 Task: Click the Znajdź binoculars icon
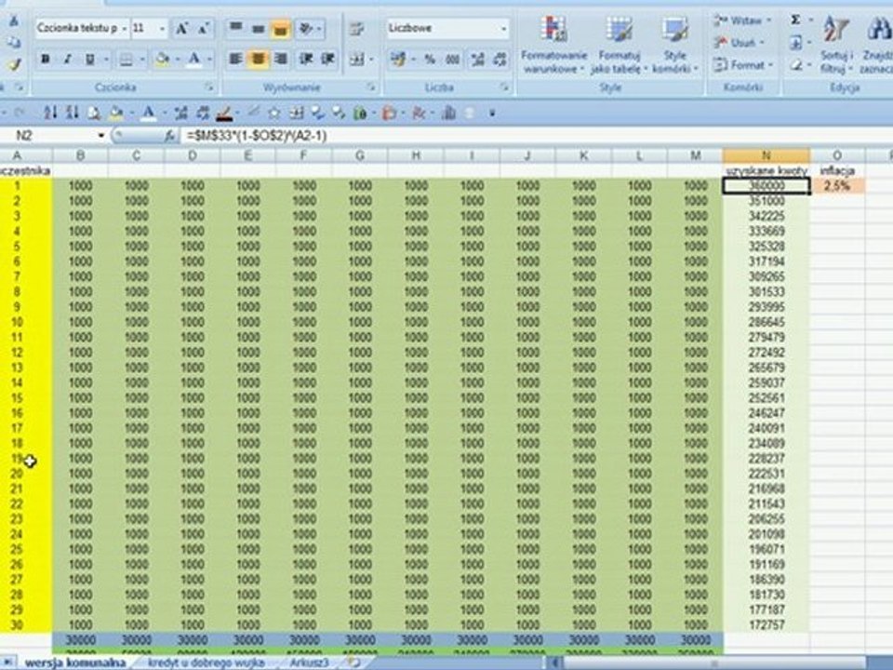coord(879,30)
